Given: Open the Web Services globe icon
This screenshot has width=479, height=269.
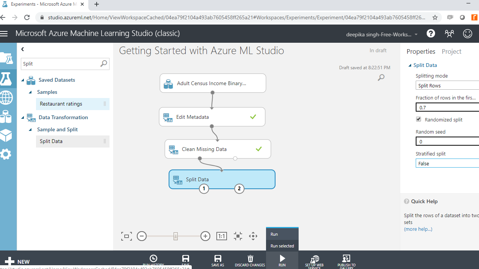Looking at the screenshot, I should tap(6, 98).
